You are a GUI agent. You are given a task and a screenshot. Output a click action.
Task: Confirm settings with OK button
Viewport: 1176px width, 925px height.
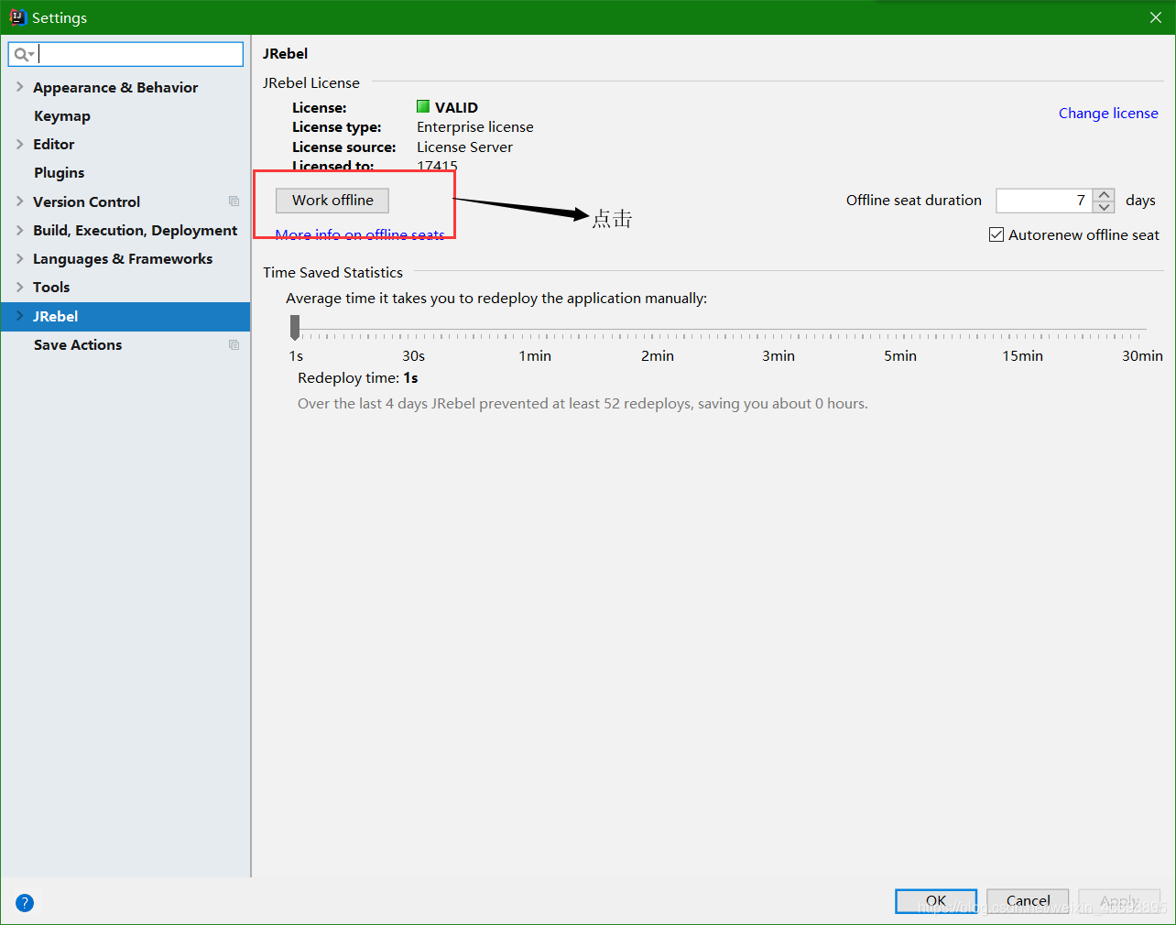tap(936, 901)
